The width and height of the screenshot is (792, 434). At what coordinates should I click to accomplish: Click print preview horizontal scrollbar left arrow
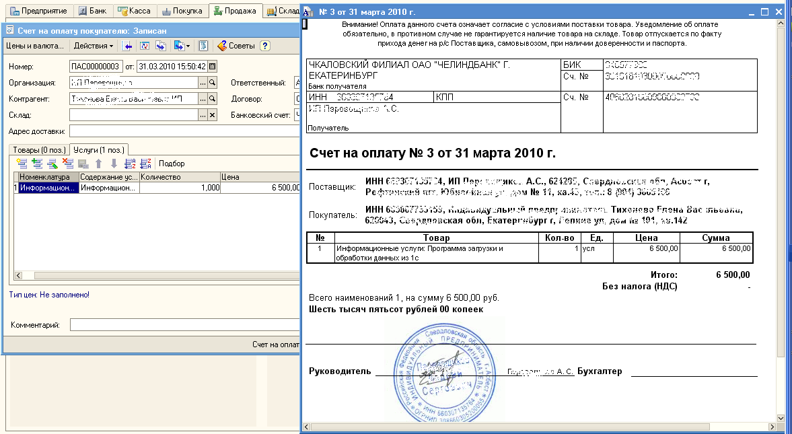click(x=307, y=427)
